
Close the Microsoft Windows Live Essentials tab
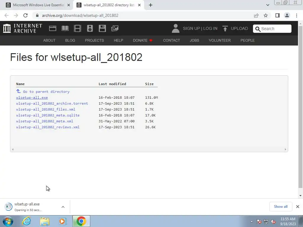coord(69,5)
